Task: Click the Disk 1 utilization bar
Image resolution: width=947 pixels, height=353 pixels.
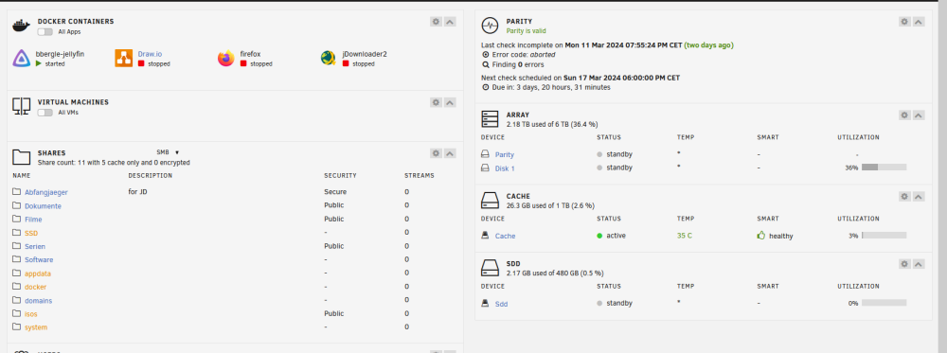Action: [884, 168]
